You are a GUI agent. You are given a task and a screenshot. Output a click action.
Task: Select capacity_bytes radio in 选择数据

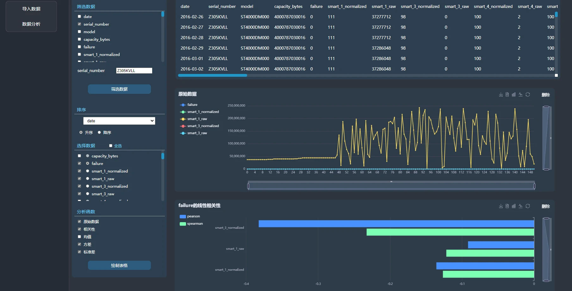88,156
